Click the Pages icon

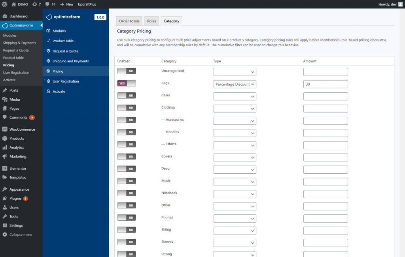pyautogui.click(x=5, y=108)
